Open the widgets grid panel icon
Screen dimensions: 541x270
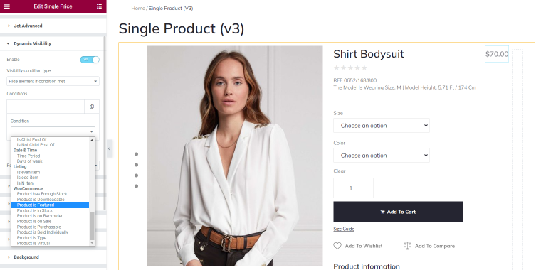[x=100, y=6]
